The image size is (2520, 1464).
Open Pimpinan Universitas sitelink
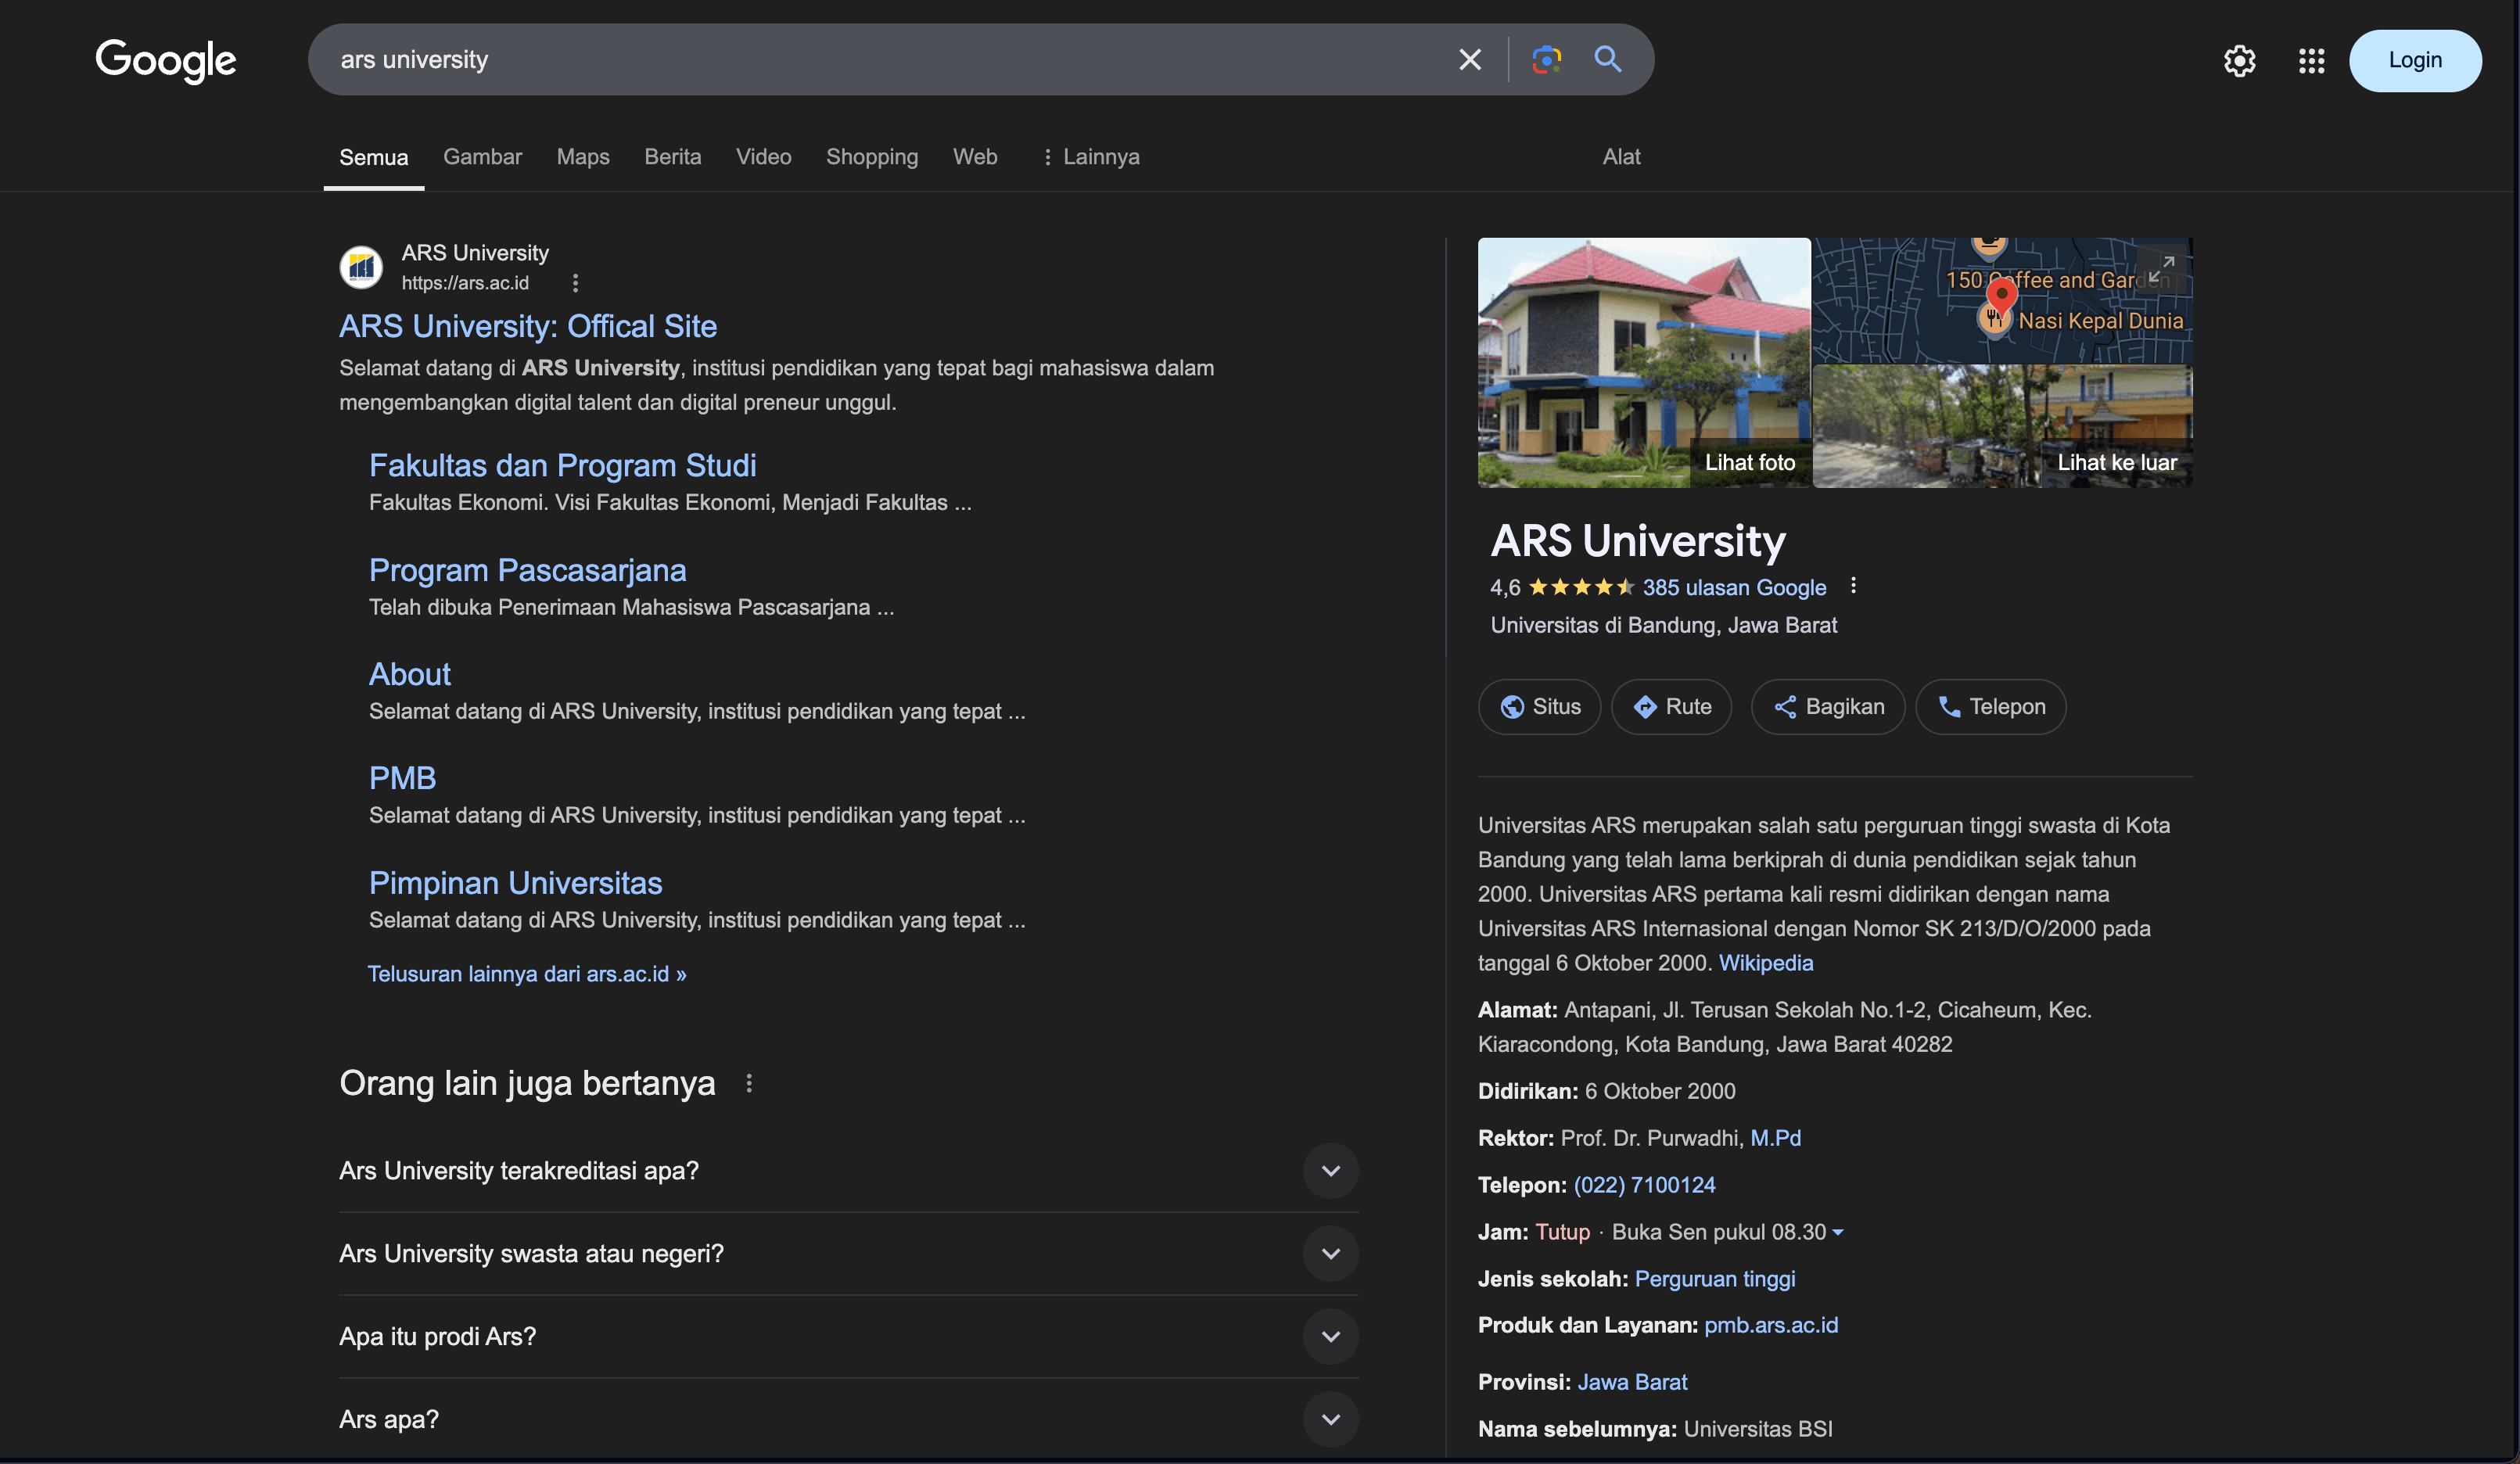(x=515, y=883)
